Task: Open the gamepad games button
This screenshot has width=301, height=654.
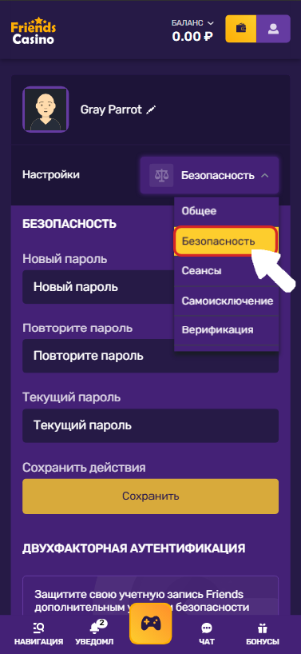Action: [x=150, y=623]
